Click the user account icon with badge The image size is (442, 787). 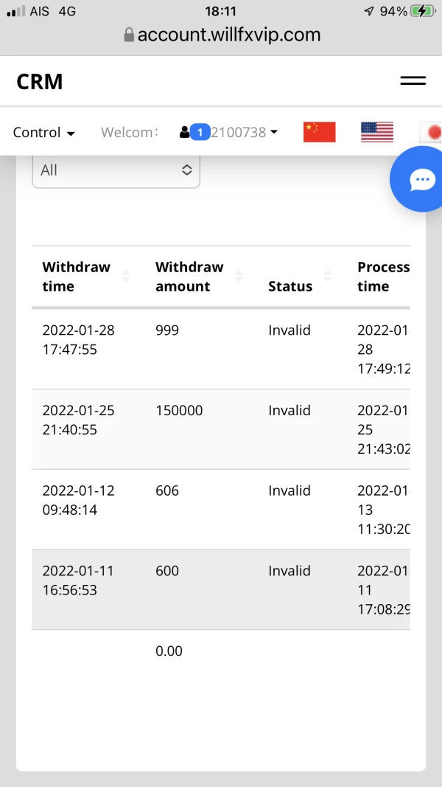click(x=194, y=132)
